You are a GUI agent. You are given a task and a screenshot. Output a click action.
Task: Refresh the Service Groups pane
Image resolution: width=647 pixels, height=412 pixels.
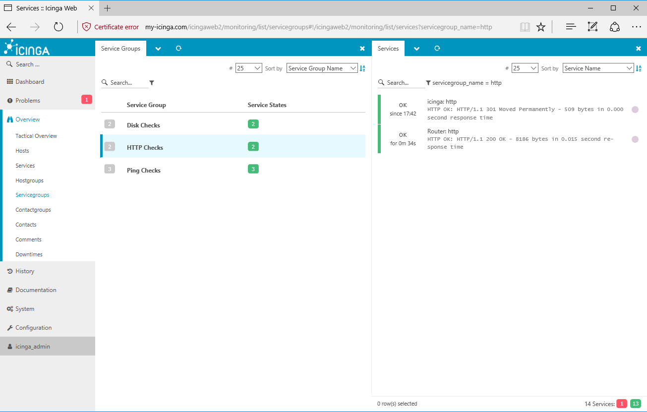178,48
